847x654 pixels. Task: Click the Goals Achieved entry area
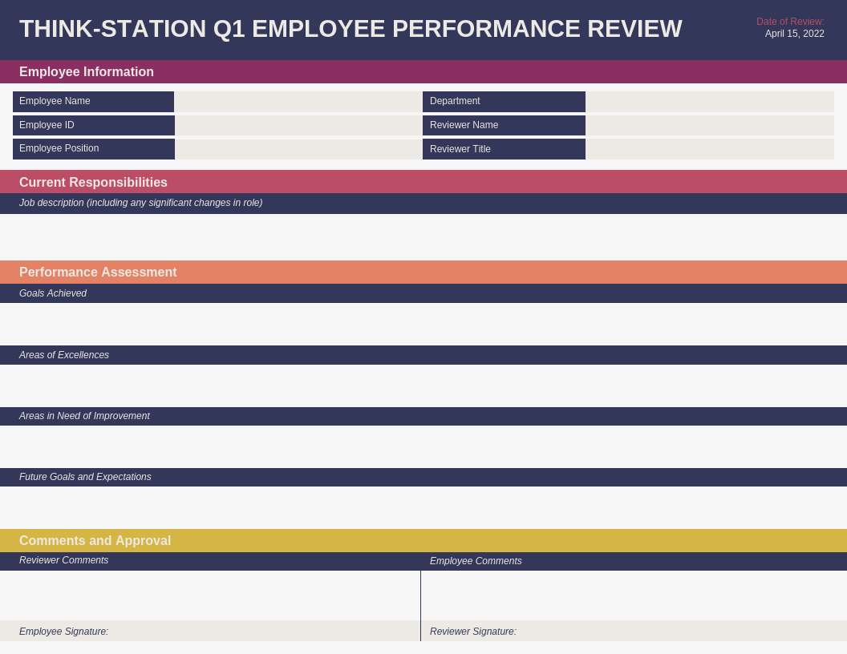click(423, 325)
